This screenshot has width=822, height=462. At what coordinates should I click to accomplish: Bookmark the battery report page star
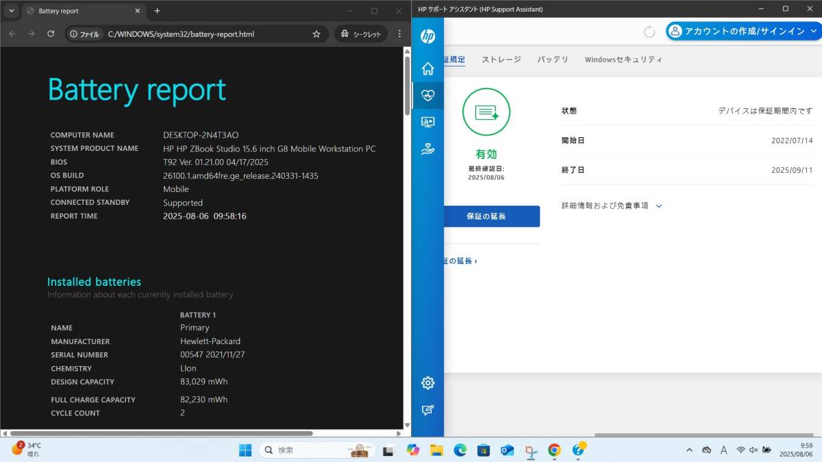click(x=316, y=34)
